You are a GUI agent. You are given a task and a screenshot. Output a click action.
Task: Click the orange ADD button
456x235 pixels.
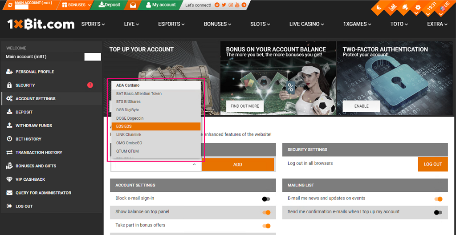pyautogui.click(x=238, y=165)
